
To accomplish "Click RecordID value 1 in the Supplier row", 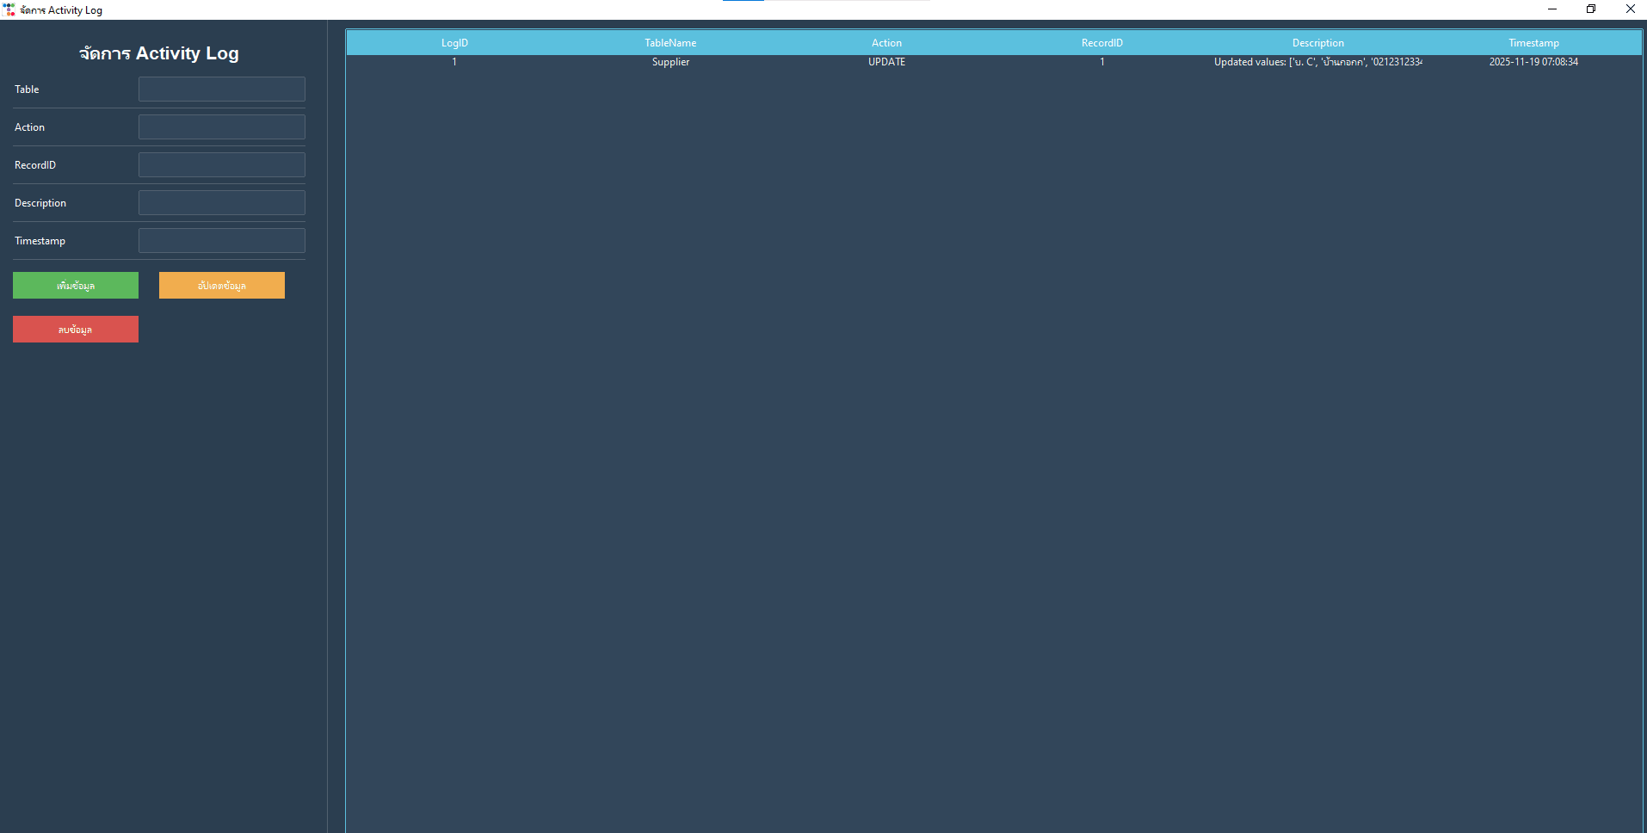I will (x=1102, y=62).
